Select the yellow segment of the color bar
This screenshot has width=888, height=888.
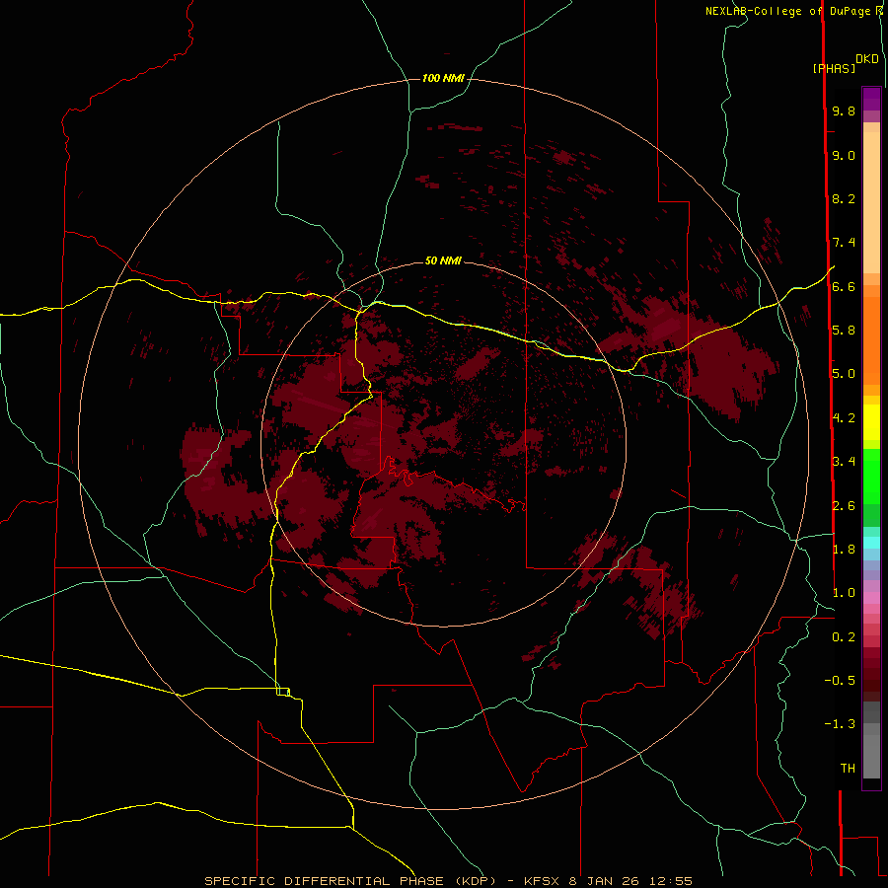pyautogui.click(x=871, y=422)
